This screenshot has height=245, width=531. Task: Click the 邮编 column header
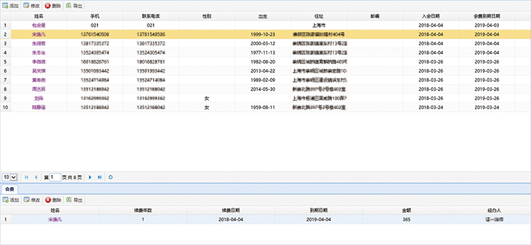[375, 16]
